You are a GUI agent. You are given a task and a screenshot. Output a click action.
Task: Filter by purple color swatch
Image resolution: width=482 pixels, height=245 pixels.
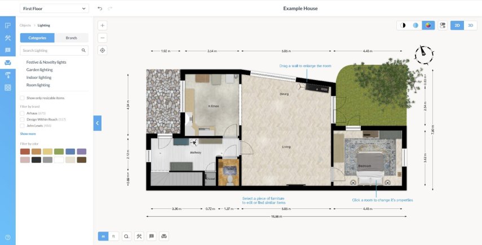click(81, 152)
